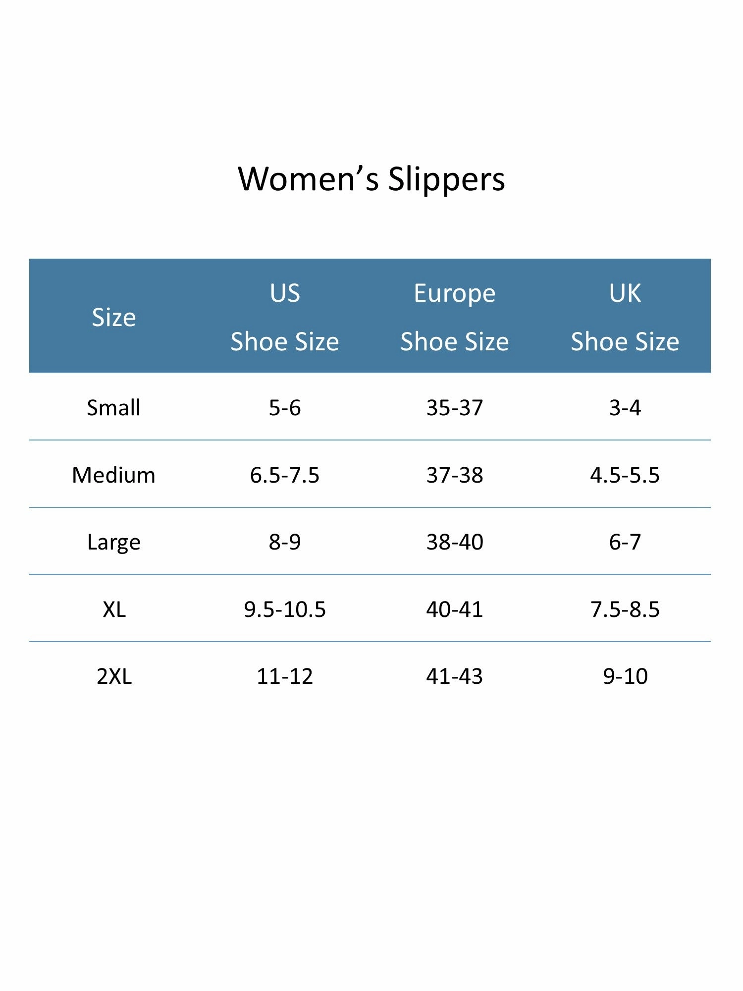Click the US 6.5-7.5 cell
743x991 pixels.
coord(285,475)
